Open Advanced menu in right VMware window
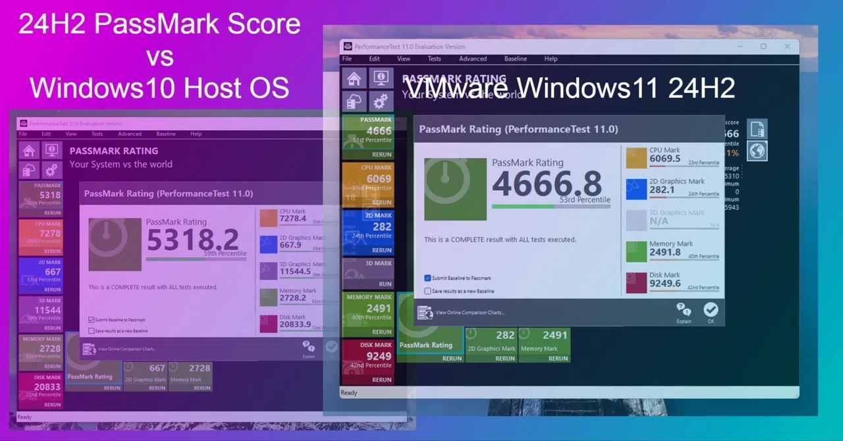This screenshot has height=441, width=843. click(x=473, y=59)
